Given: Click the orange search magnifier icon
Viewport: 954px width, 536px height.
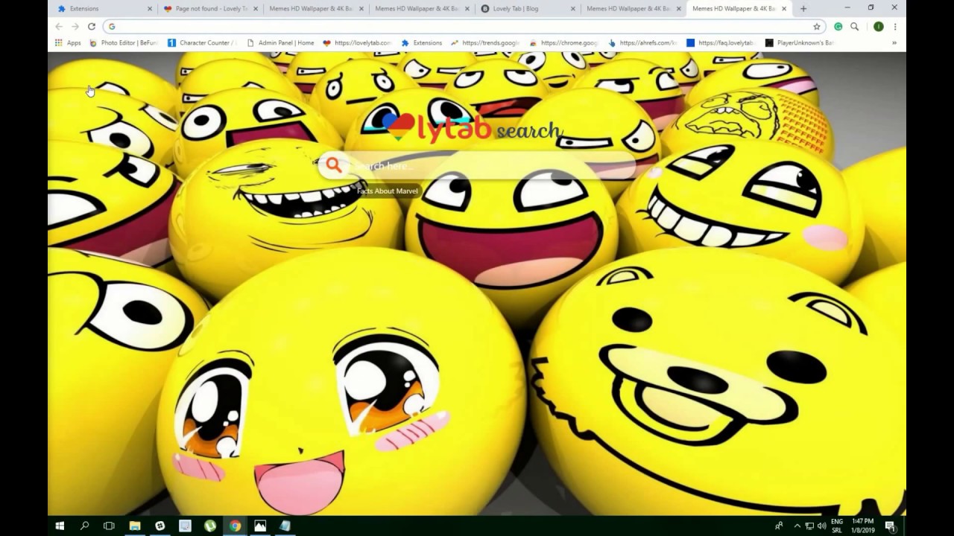Looking at the screenshot, I should [x=333, y=165].
